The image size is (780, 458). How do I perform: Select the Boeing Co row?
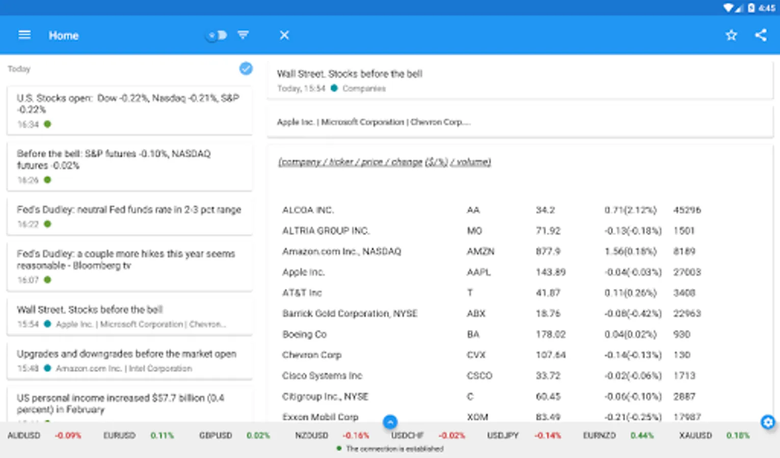click(x=492, y=334)
